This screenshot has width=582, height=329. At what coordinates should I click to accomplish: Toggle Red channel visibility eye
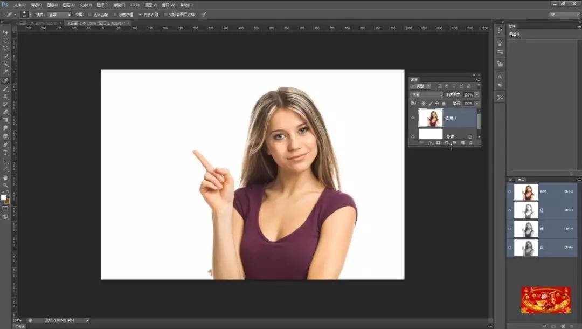[x=510, y=210]
